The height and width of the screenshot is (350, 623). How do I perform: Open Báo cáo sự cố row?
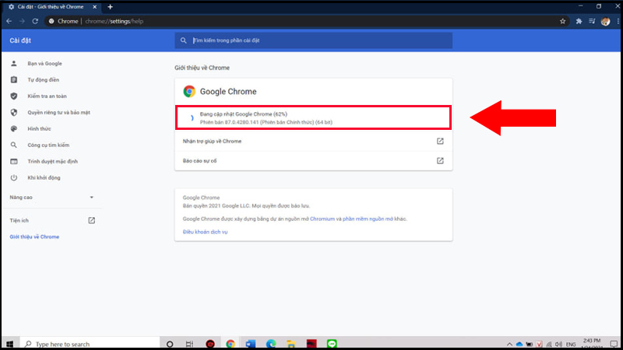[x=314, y=161]
